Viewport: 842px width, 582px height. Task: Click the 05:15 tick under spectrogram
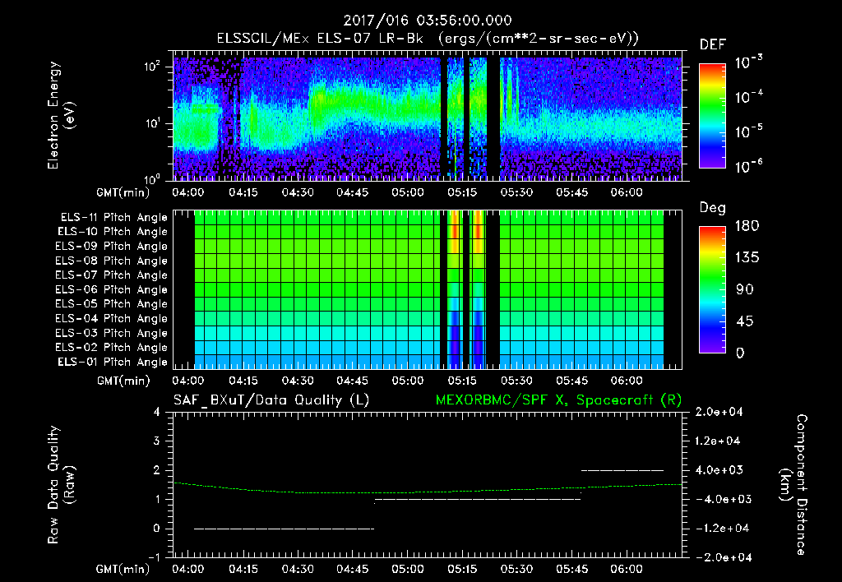tap(462, 192)
